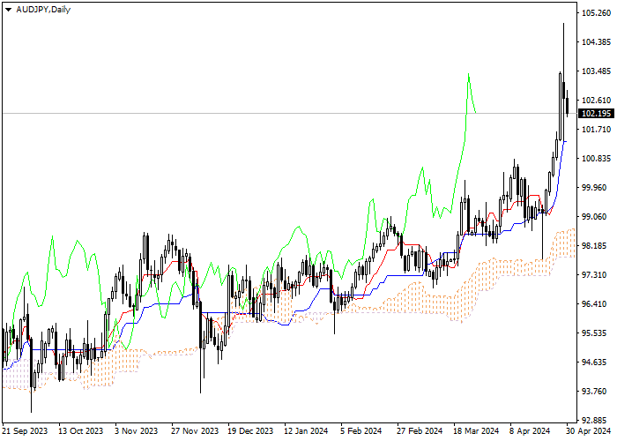
Task: Open the AUDJPY chart dropdown triangle
Action: 8,10
